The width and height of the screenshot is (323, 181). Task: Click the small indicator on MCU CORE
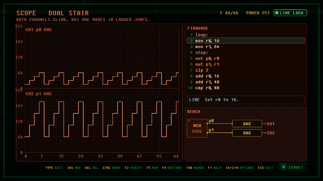click(x=189, y=121)
